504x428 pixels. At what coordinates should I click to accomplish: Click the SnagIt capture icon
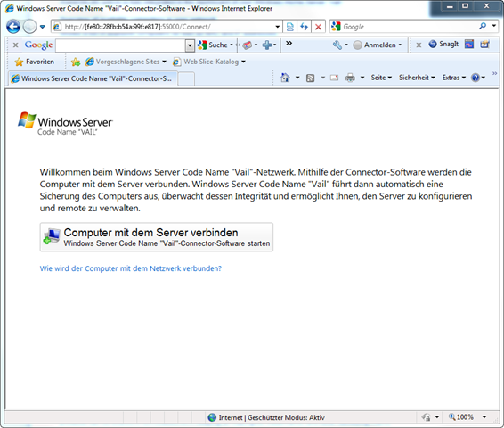tap(443, 44)
